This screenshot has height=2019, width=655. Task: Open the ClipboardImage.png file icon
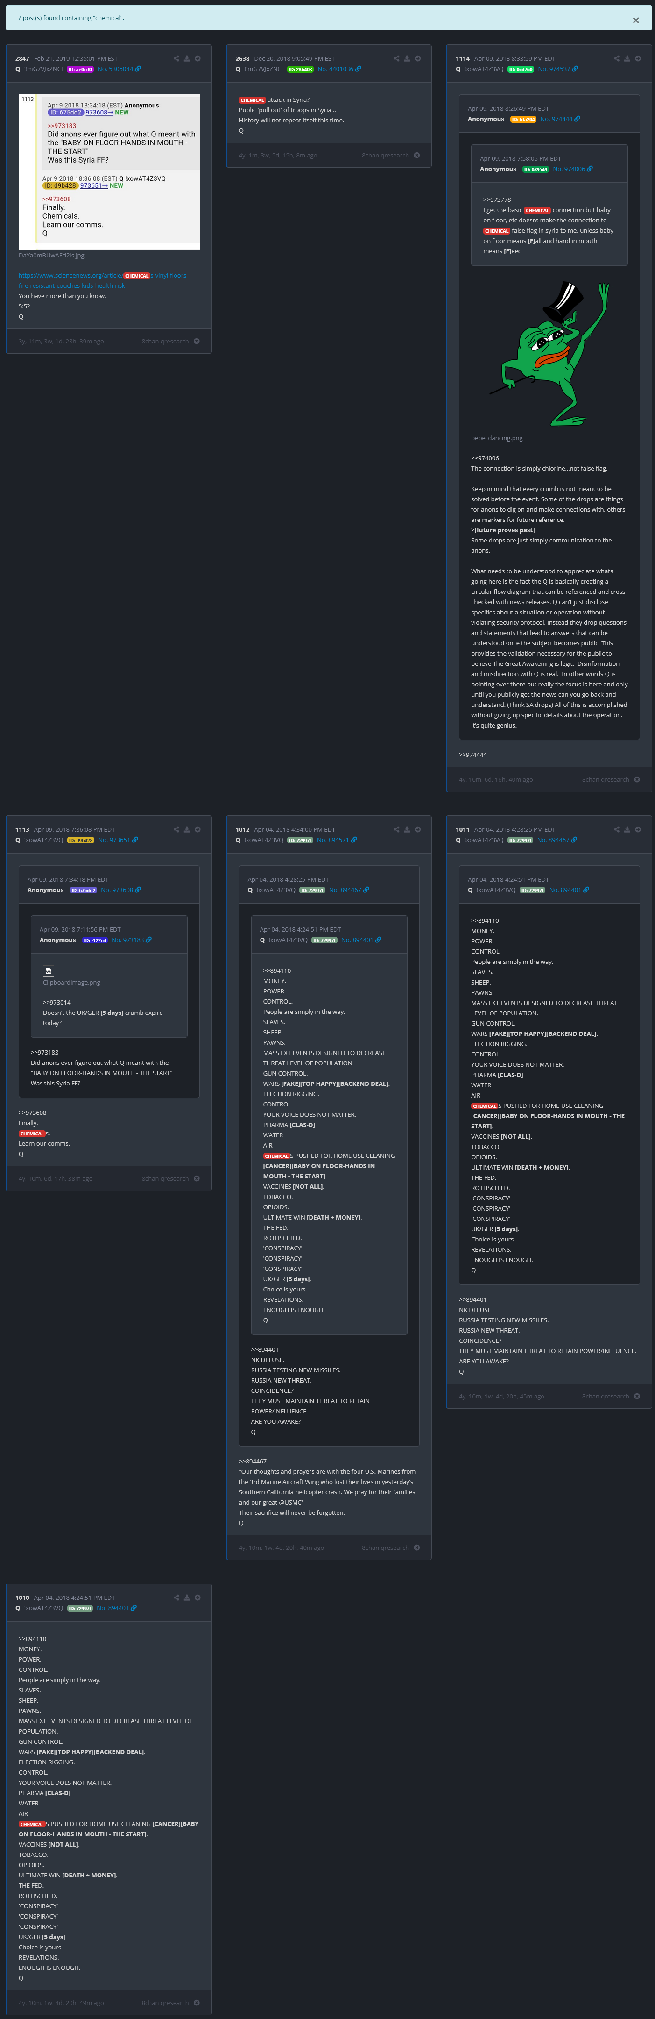(x=49, y=970)
